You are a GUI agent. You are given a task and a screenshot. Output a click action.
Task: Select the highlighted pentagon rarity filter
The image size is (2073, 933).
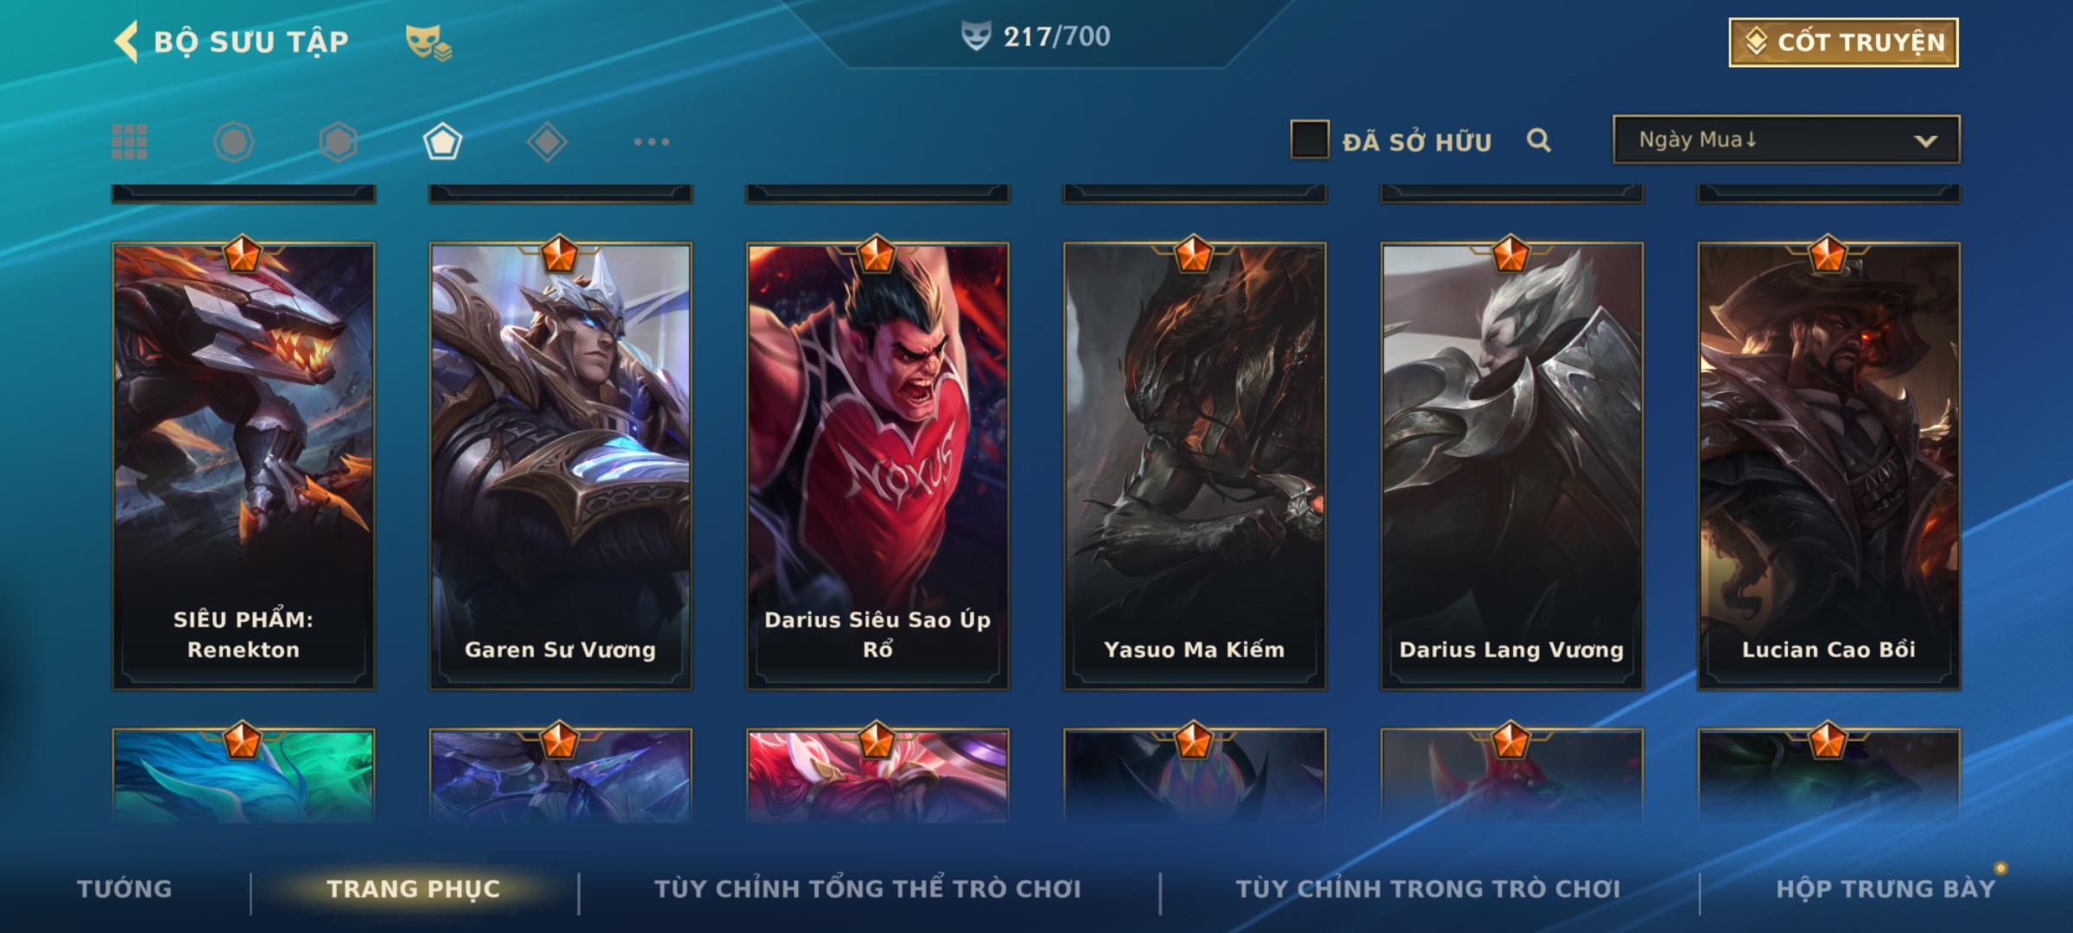[442, 142]
